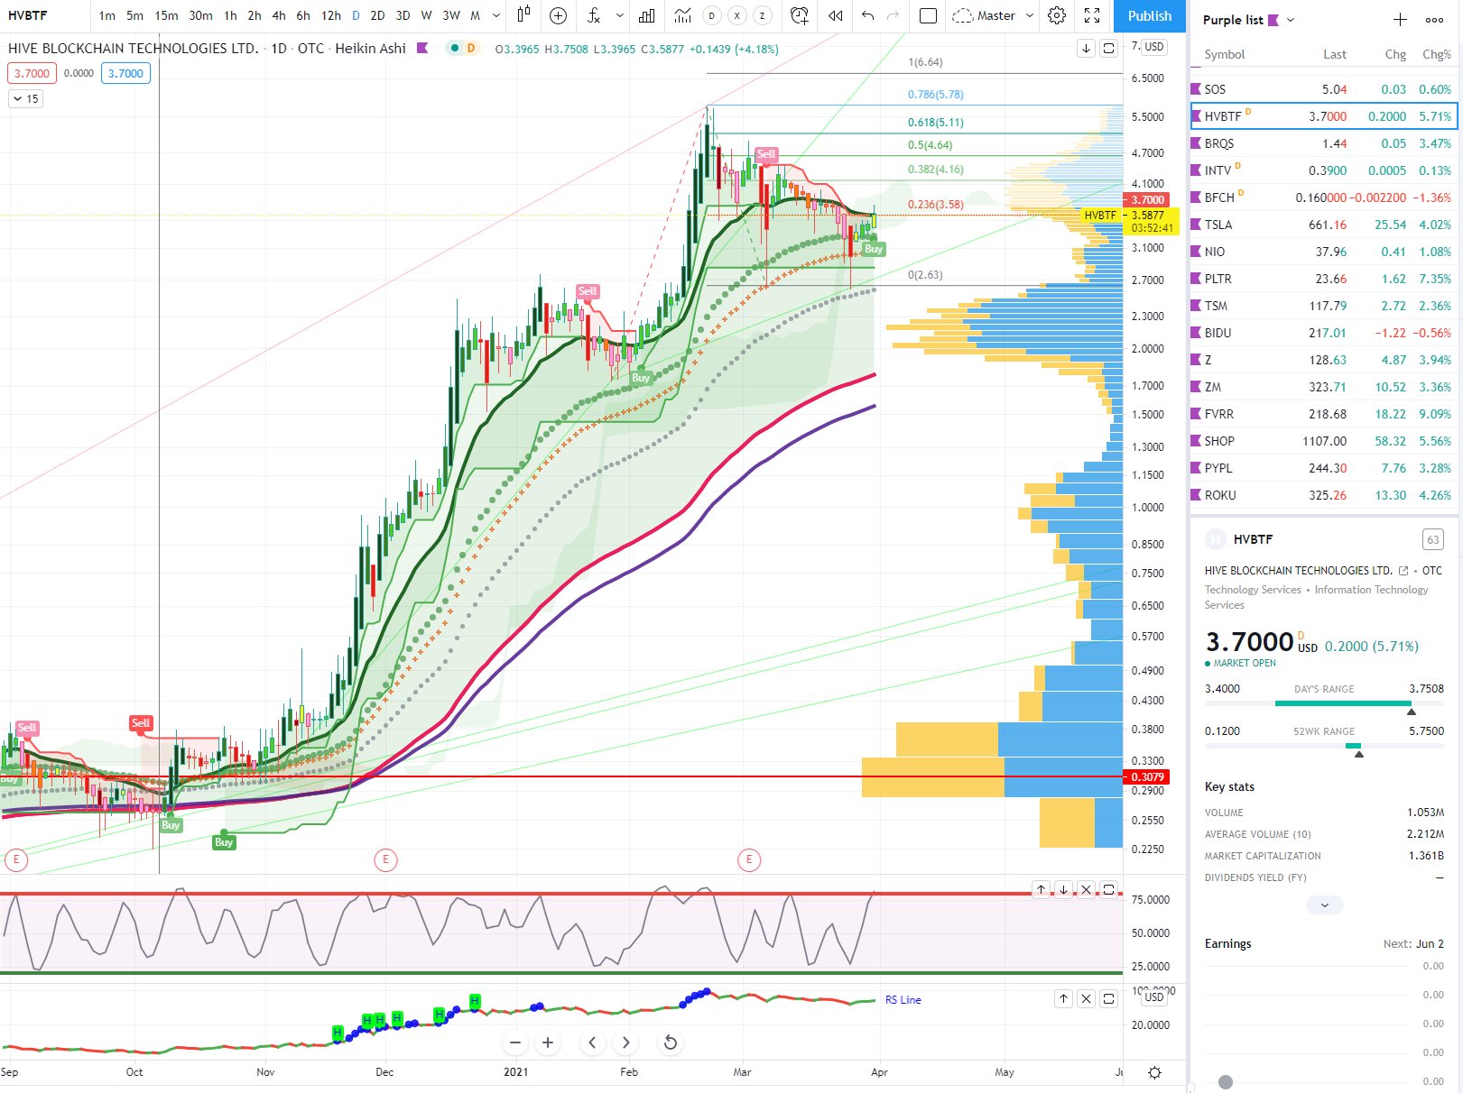Start bar replay rewind icon
1463x1093 pixels.
(x=836, y=15)
